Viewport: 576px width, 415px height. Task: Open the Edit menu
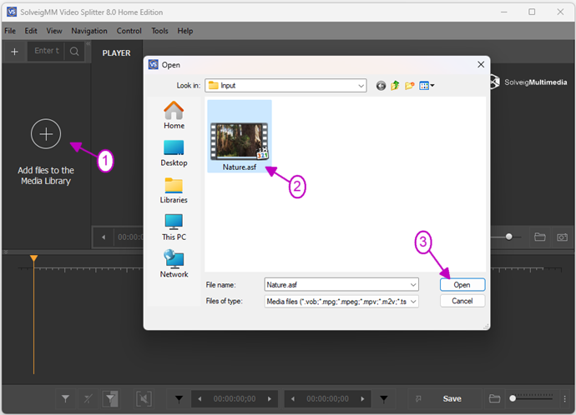point(31,31)
